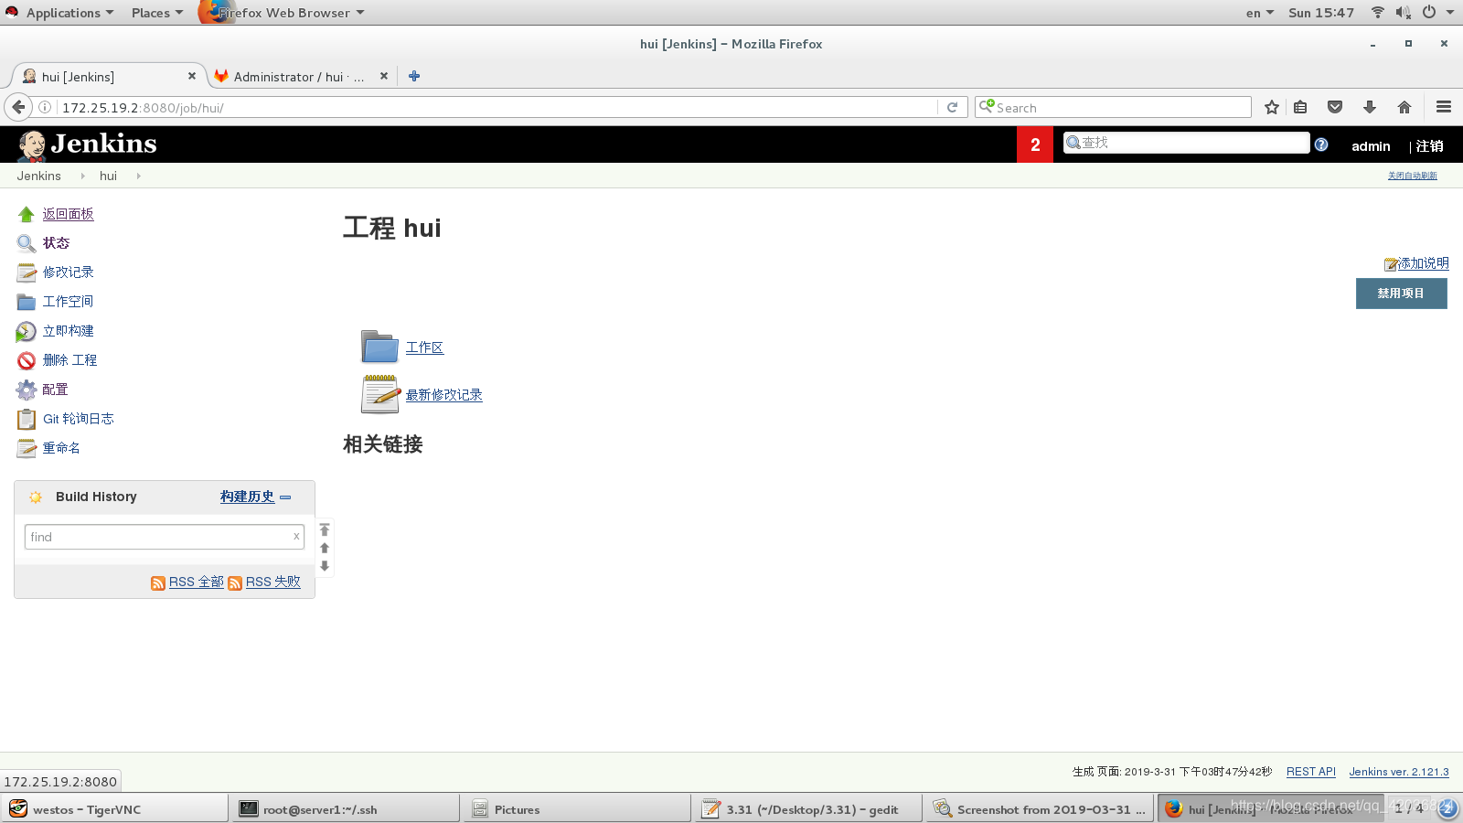1463x823 pixels.
Task: Open a new Firefox tab
Action: [414, 76]
